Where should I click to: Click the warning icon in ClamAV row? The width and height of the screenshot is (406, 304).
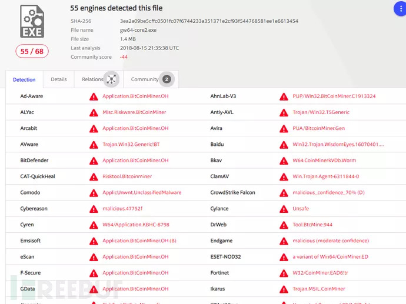284,177
